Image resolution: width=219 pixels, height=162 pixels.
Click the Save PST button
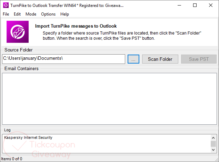point(199,59)
